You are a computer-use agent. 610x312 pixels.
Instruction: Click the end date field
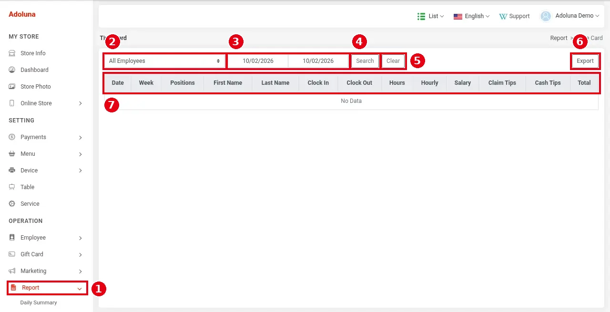[318, 61]
